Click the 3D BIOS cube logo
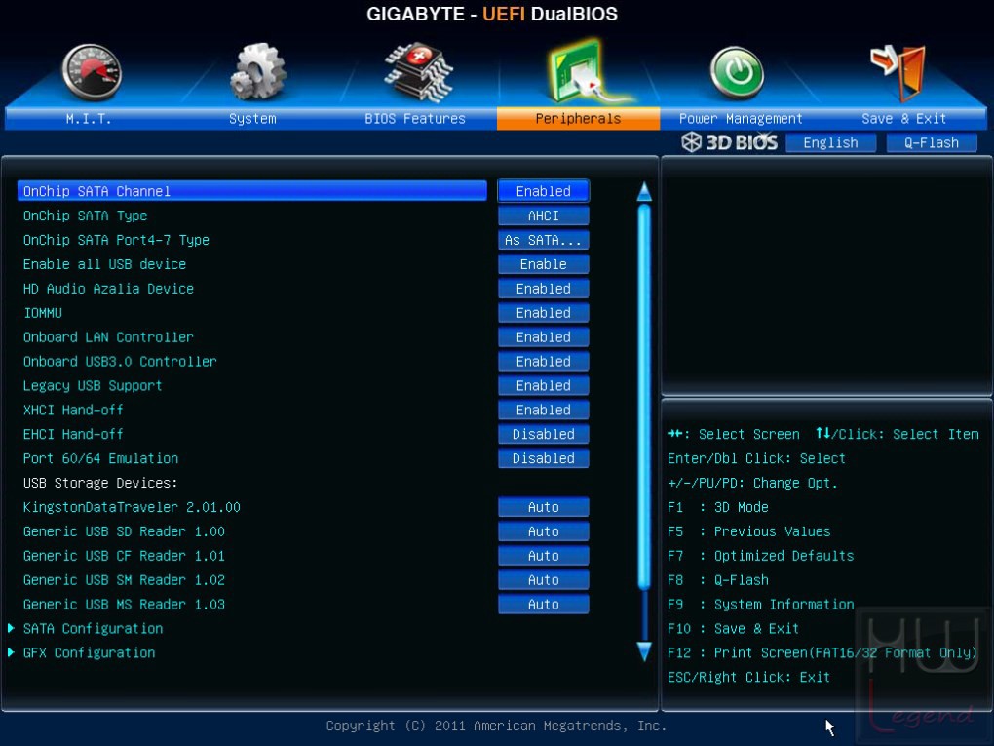 [691, 142]
